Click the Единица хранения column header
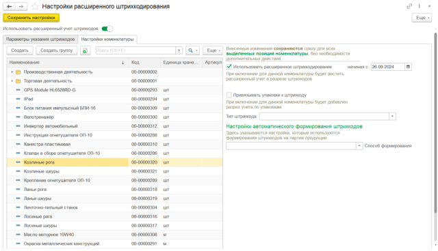The height and width of the screenshot is (251, 438). click(181, 63)
